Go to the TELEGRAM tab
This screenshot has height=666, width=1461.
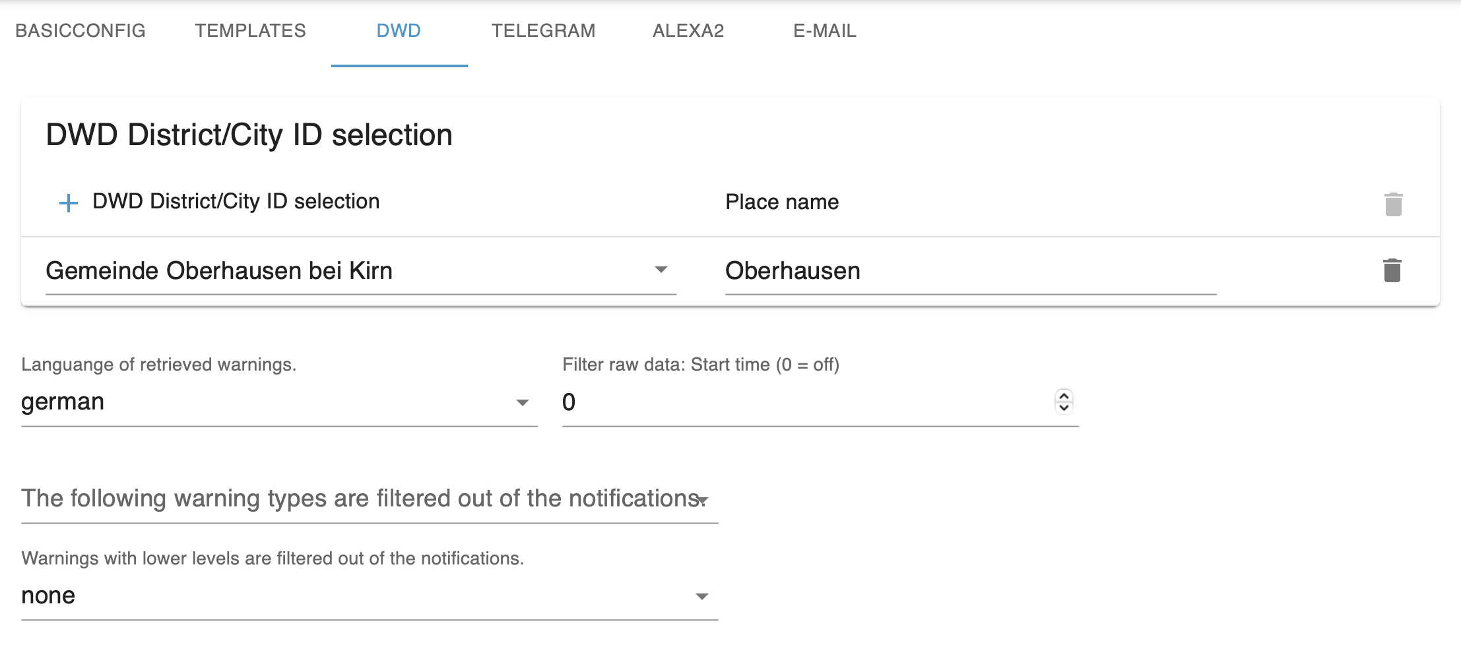tap(543, 31)
